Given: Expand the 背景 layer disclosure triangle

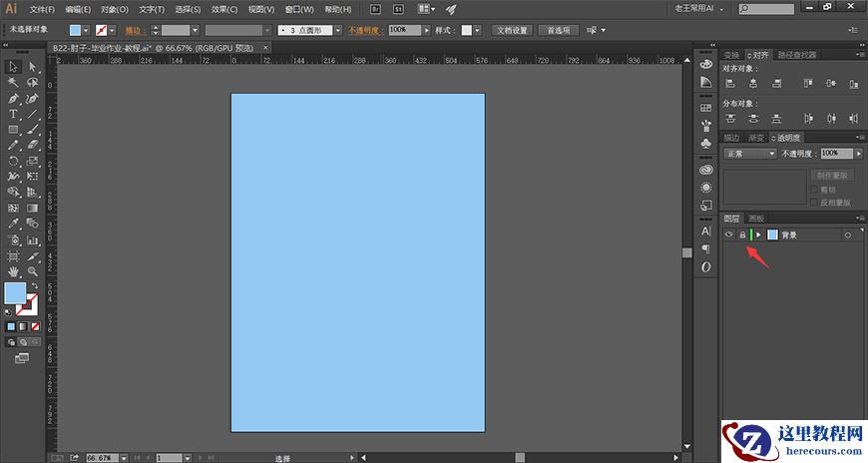Looking at the screenshot, I should (758, 234).
